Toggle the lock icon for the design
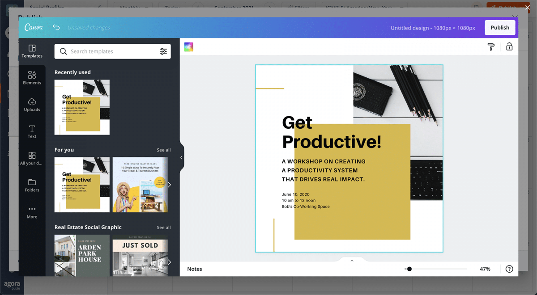 pos(509,47)
